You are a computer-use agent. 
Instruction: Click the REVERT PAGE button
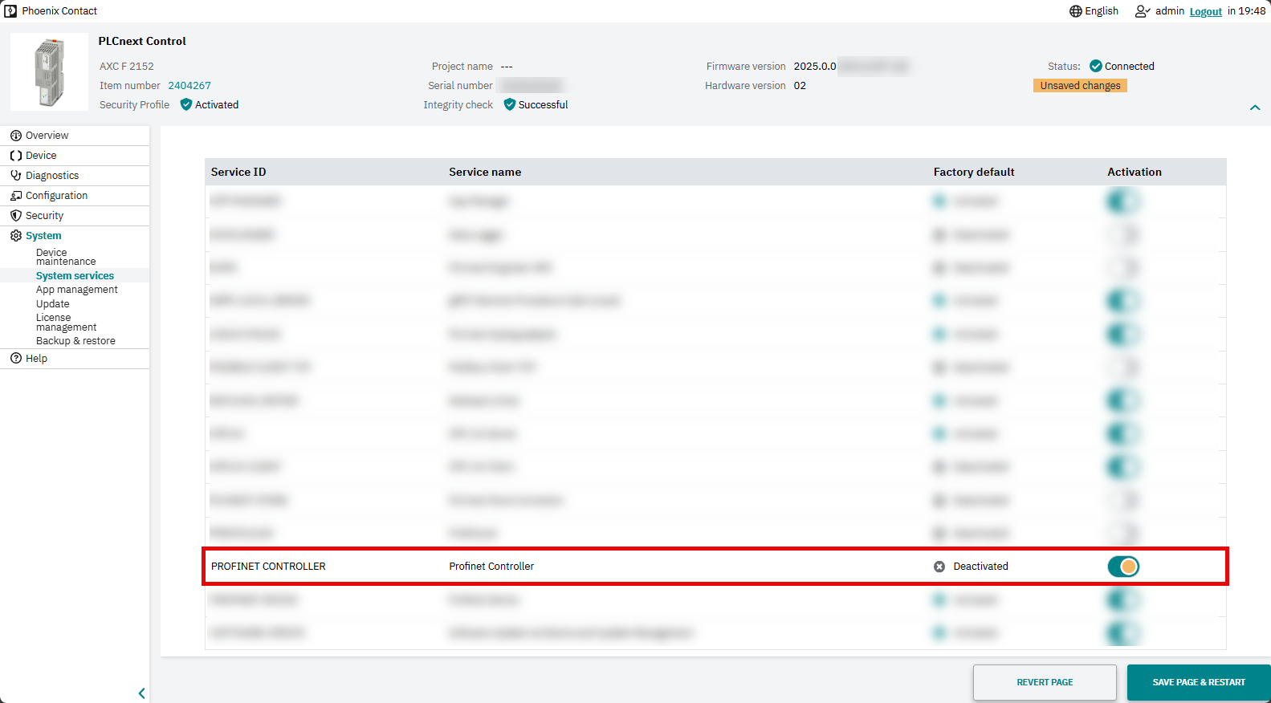point(1045,682)
